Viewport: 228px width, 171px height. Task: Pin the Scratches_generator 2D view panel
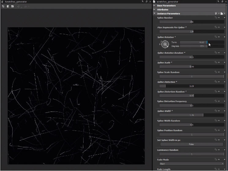(x=143, y=2)
